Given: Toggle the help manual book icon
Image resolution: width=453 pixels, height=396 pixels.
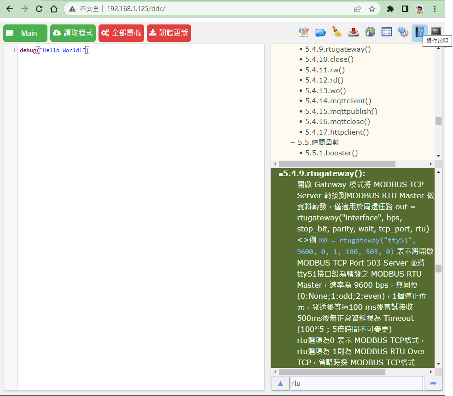Looking at the screenshot, I should click(419, 32).
